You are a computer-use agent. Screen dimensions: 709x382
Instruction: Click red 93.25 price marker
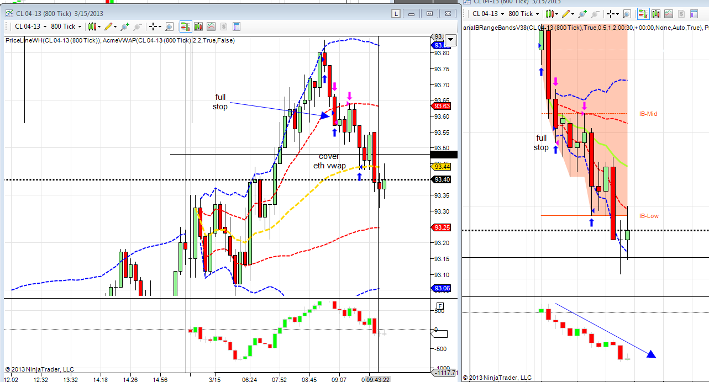coord(441,227)
